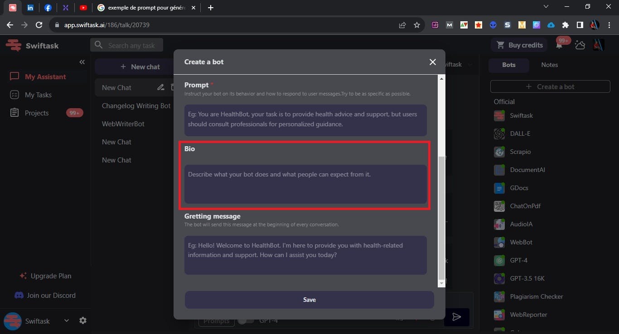The image size is (619, 334).
Task: Click the Gretting message text box
Action: [x=305, y=255]
